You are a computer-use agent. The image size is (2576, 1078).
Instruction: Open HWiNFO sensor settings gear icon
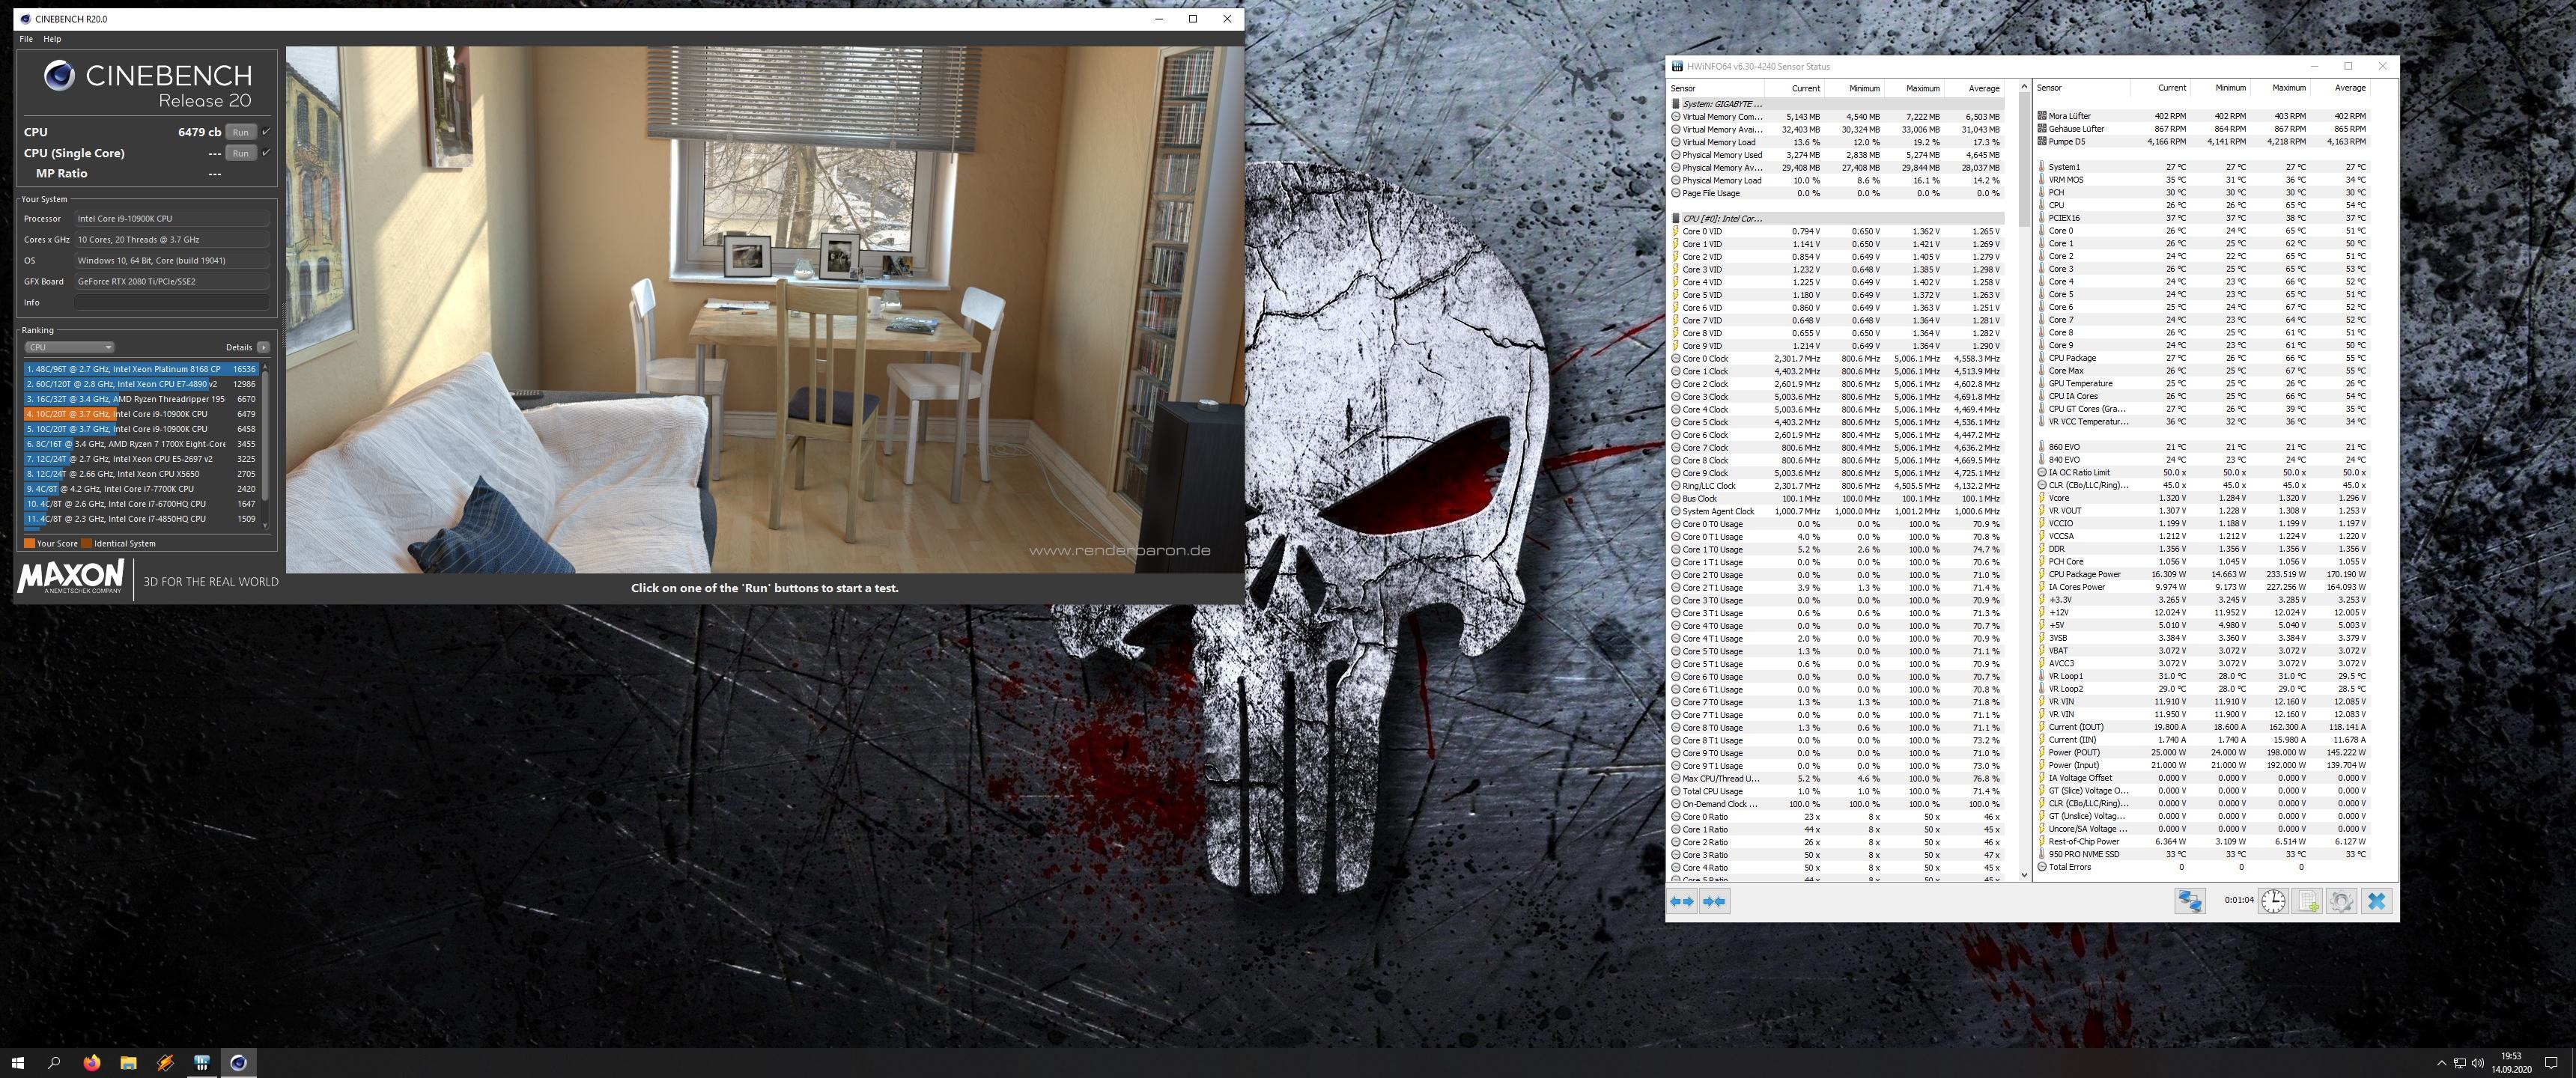(x=2341, y=901)
